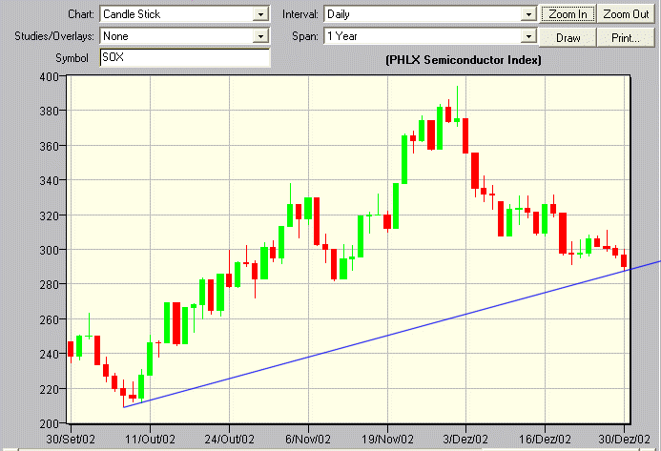Click the 24/Out/02 date label

[229, 440]
